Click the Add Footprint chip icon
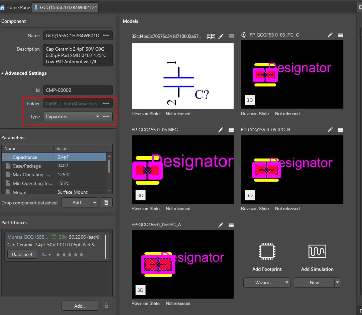The width and height of the screenshot is (362, 315). [267, 251]
